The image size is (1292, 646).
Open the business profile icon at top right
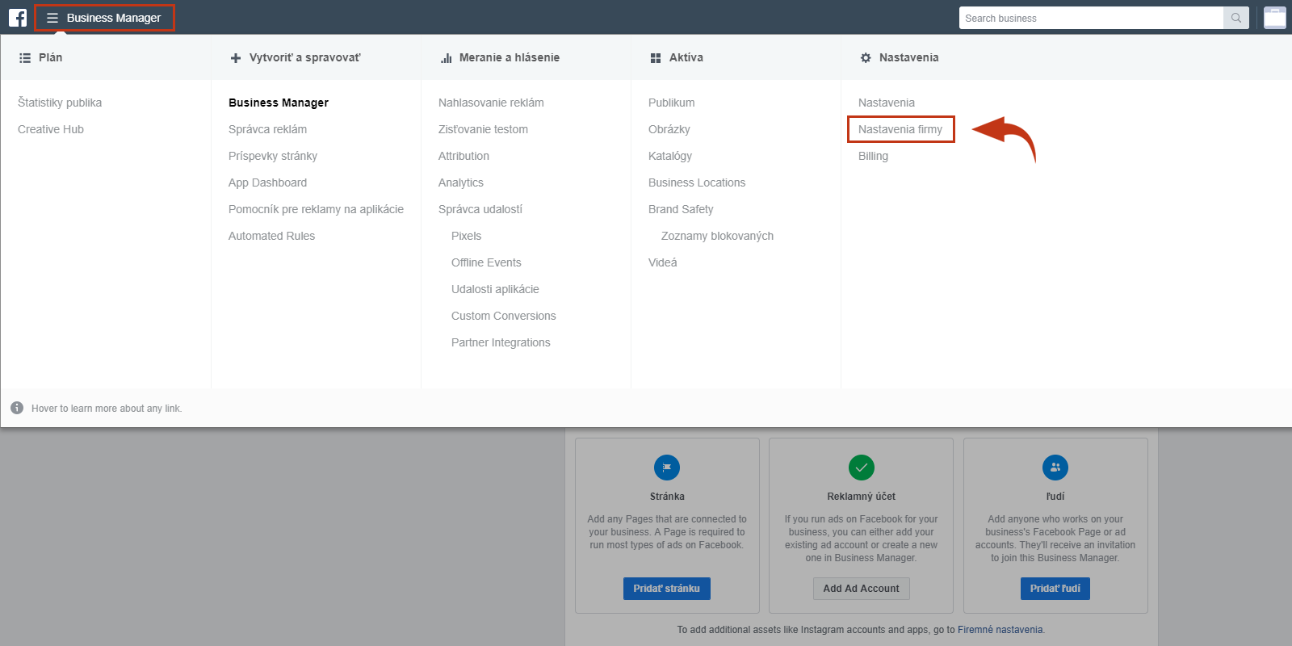[x=1275, y=18]
